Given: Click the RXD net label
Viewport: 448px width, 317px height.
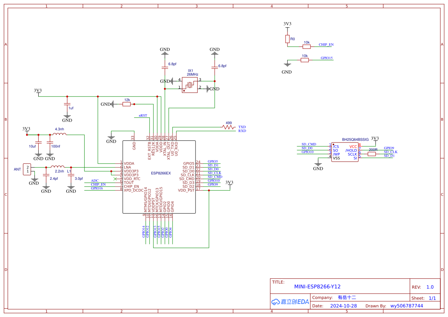Looking at the screenshot, I should point(242,131).
